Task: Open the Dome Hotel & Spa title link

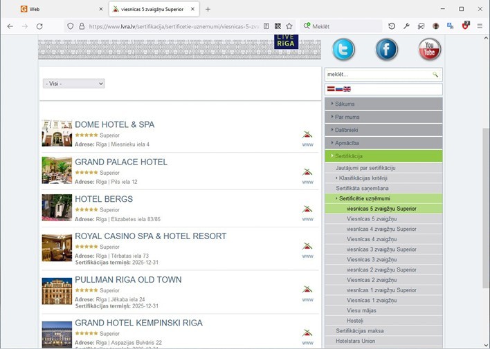Action: [114, 124]
